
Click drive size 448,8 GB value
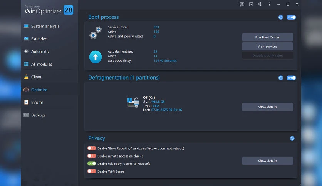click(158, 101)
